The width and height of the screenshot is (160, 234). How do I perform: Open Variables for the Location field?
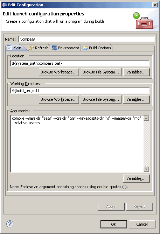[x=136, y=72]
